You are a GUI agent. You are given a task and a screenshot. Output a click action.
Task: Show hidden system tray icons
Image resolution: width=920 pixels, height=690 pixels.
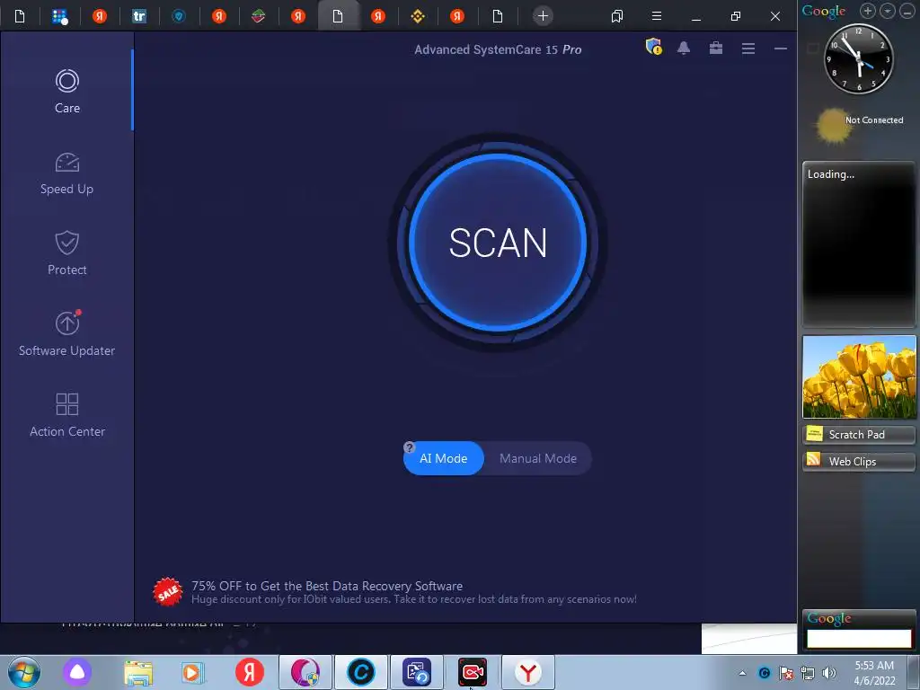[742, 673]
